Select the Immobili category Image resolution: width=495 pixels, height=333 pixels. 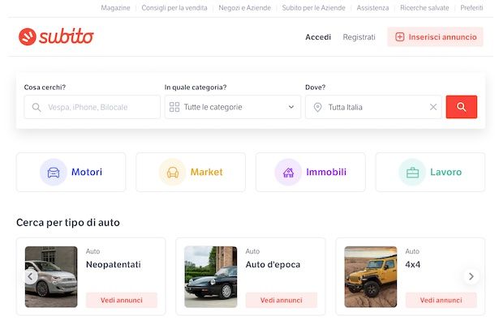(311, 173)
